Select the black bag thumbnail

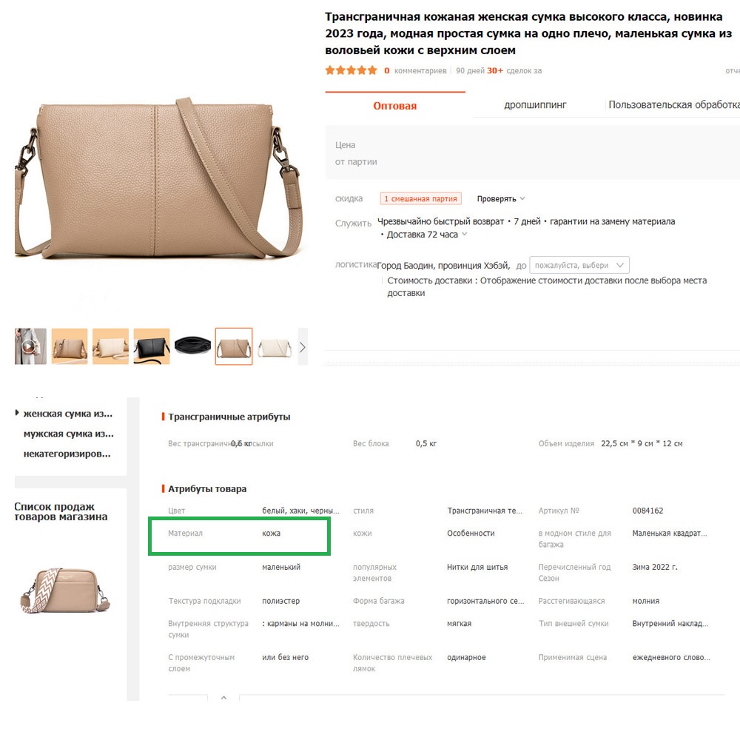coord(152,346)
